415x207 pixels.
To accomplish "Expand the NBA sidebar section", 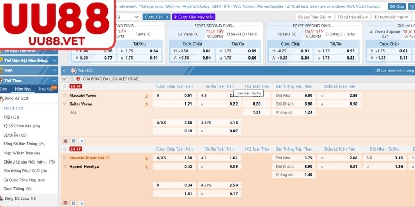I will 54,70.
